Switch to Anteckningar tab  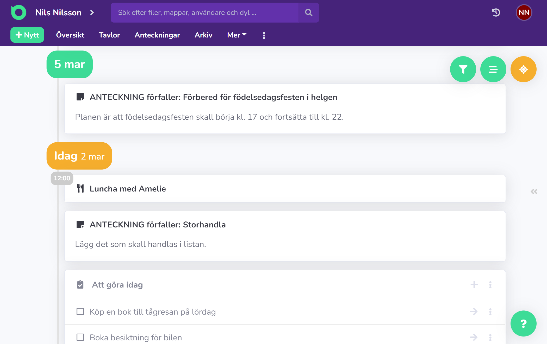pos(157,35)
